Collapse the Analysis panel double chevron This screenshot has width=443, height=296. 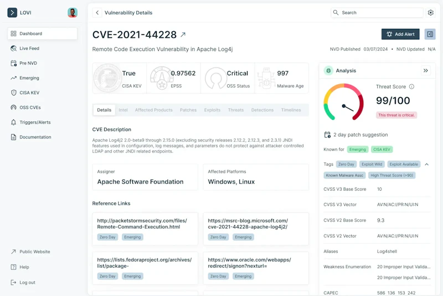(425, 71)
